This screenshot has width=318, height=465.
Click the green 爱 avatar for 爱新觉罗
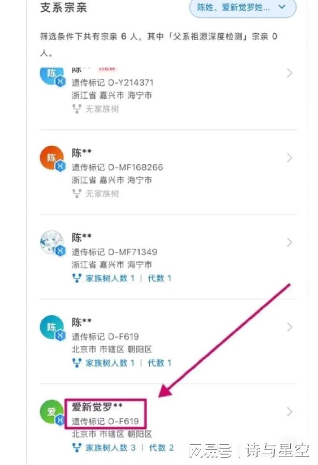pyautogui.click(x=51, y=412)
